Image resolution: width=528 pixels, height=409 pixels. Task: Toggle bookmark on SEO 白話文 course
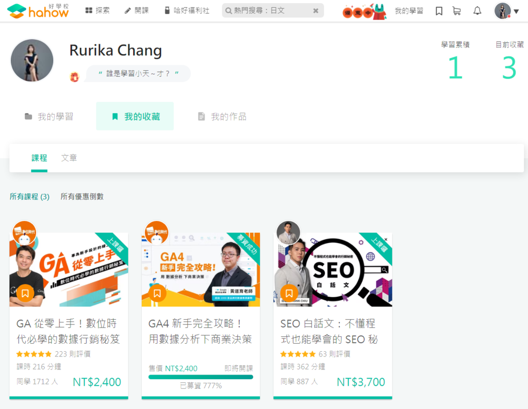(x=289, y=293)
